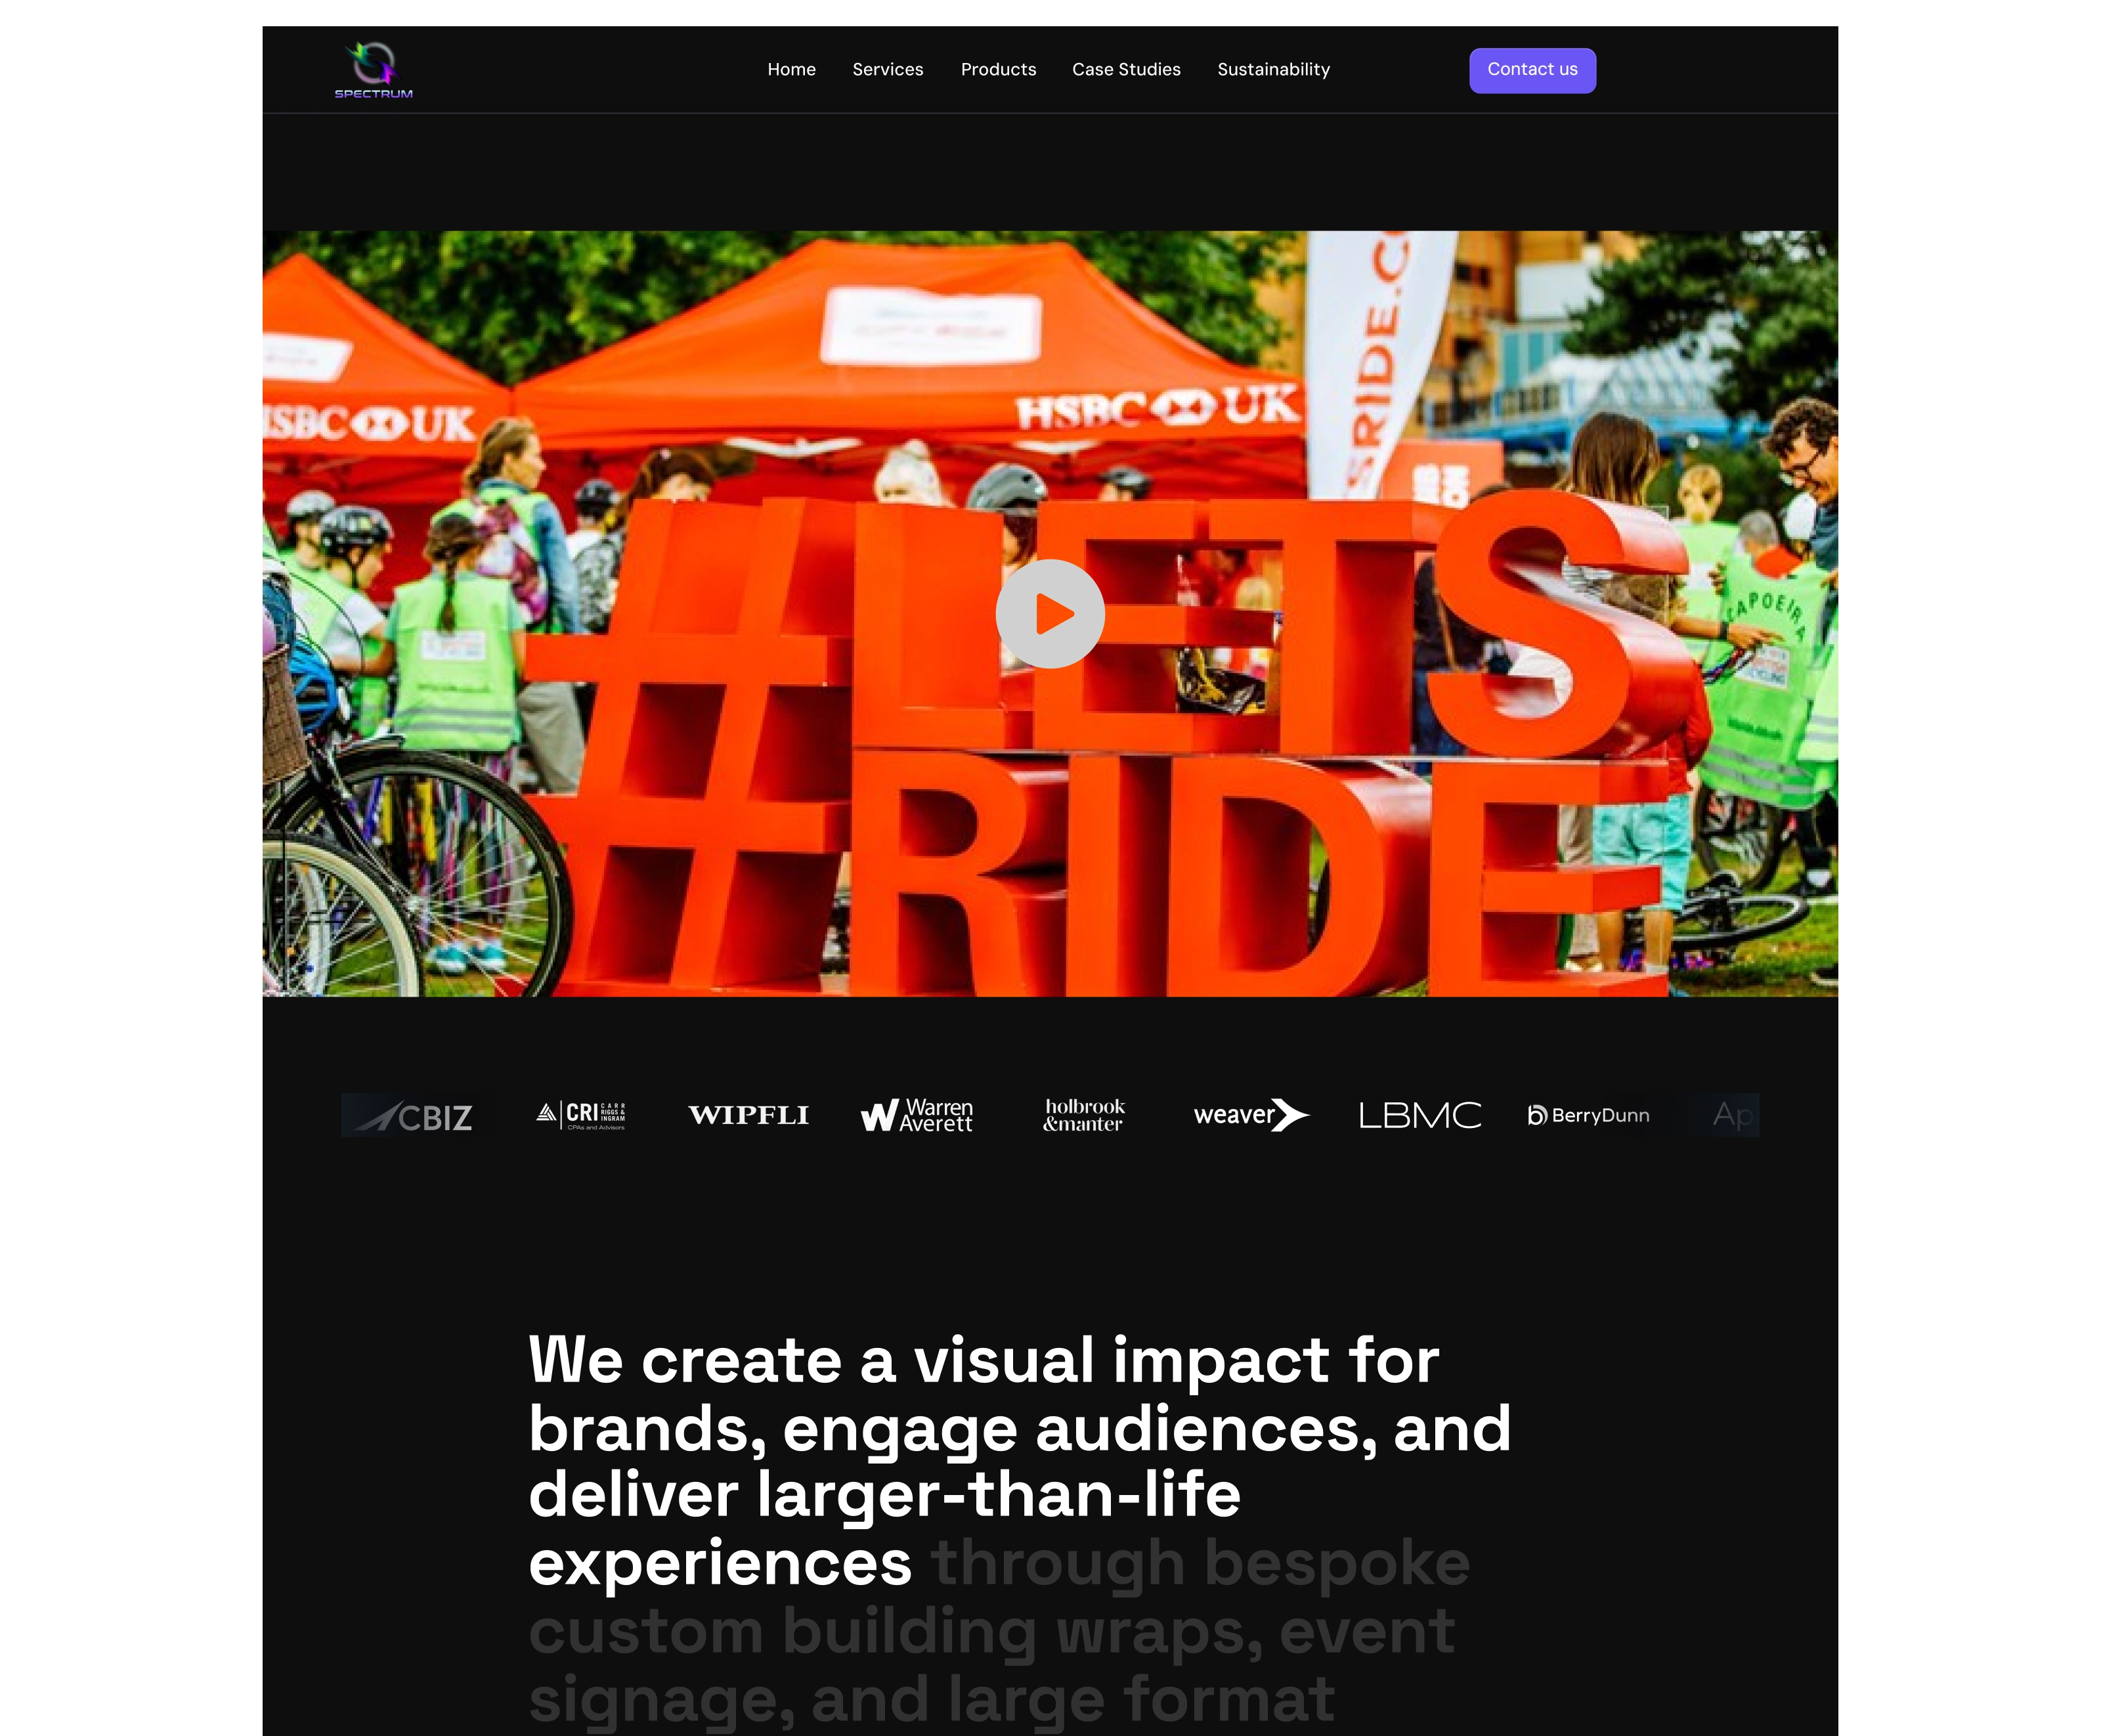Open Case Studies in the navigation
Viewport: 2101px width, 1736px height.
click(1126, 69)
